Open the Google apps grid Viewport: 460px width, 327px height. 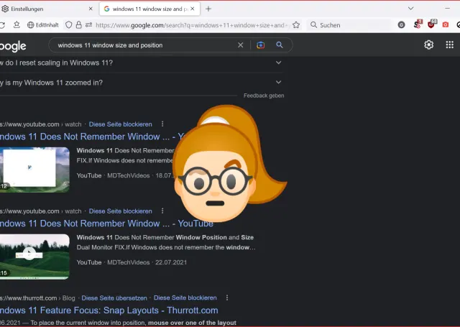(x=450, y=45)
